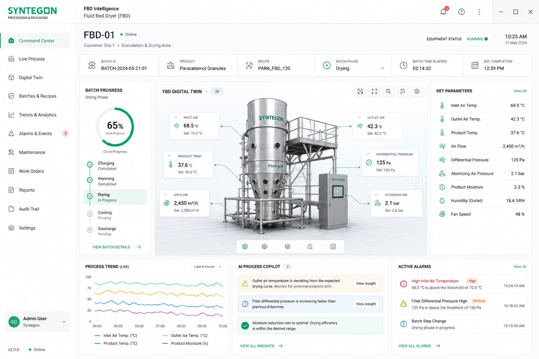The height and width of the screenshot is (359, 539).
Task: Toggle Product Temp. legend series
Action: point(116,343)
